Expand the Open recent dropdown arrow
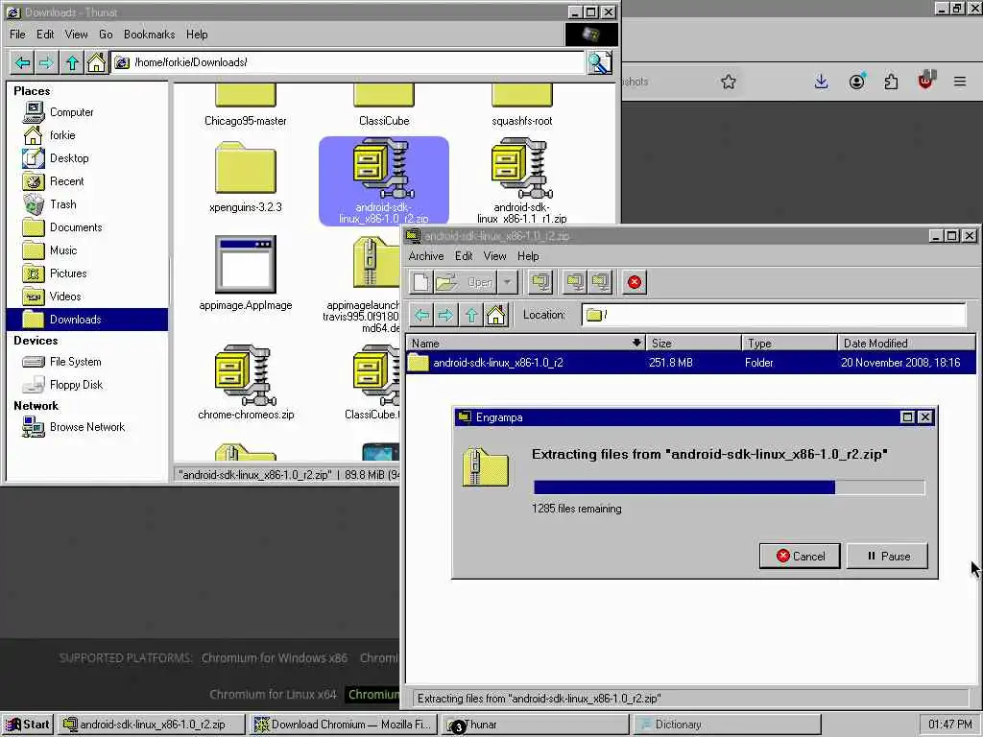 point(507,283)
